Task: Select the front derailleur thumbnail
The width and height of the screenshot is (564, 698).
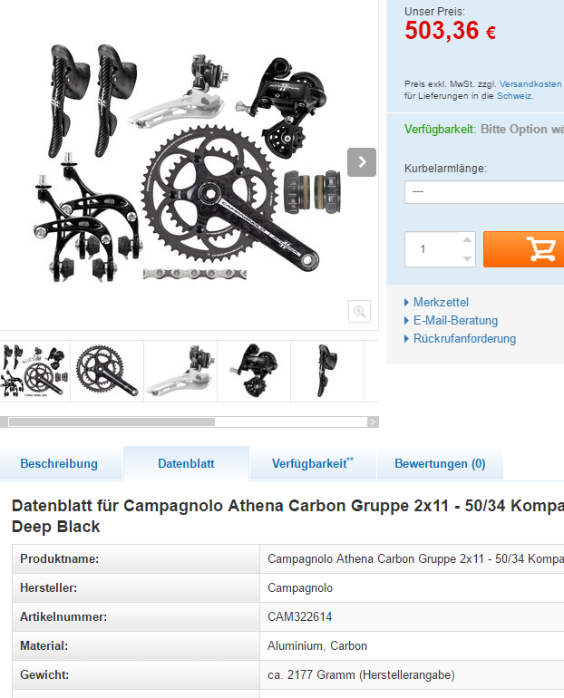Action: 180,372
